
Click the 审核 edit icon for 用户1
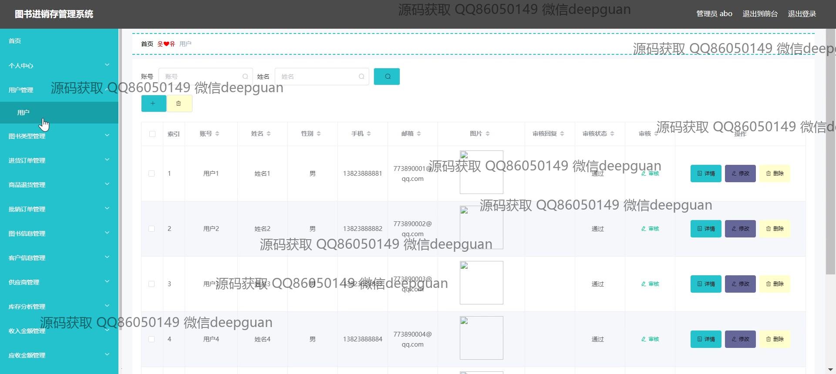click(x=650, y=174)
